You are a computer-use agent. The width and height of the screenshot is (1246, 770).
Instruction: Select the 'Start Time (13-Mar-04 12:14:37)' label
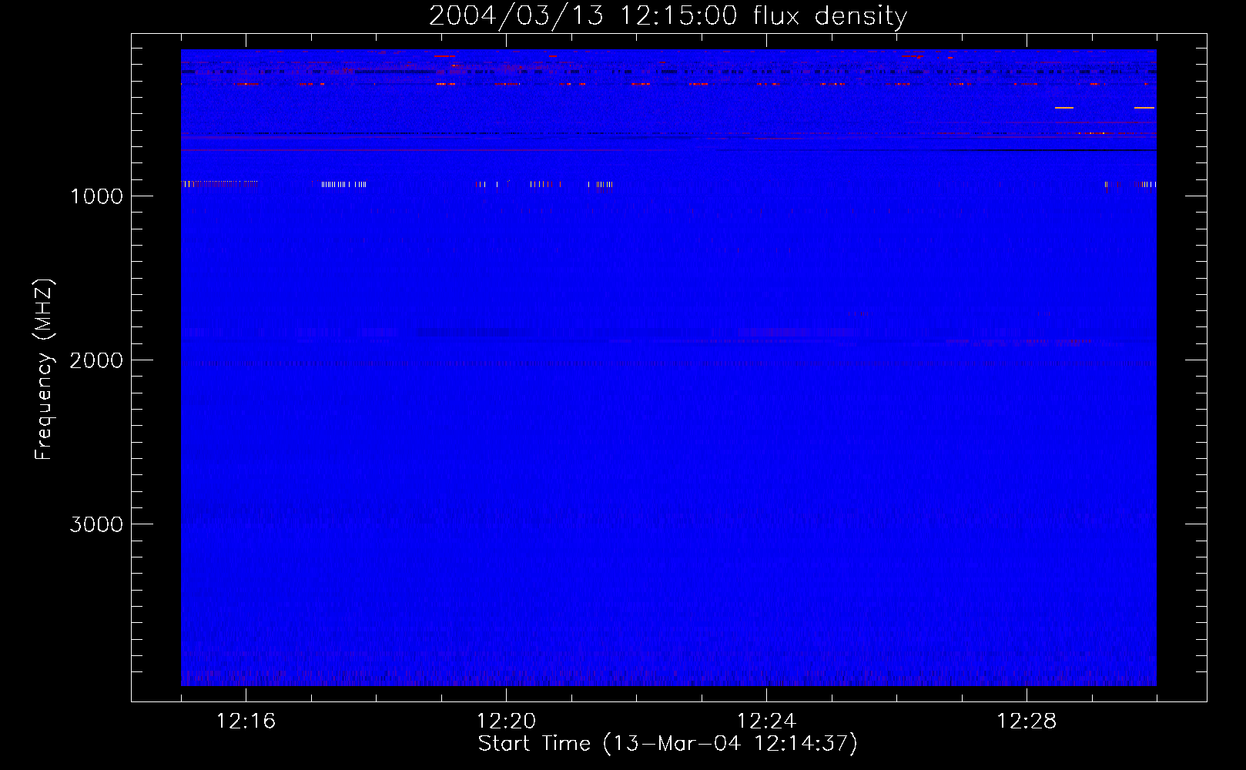point(668,744)
